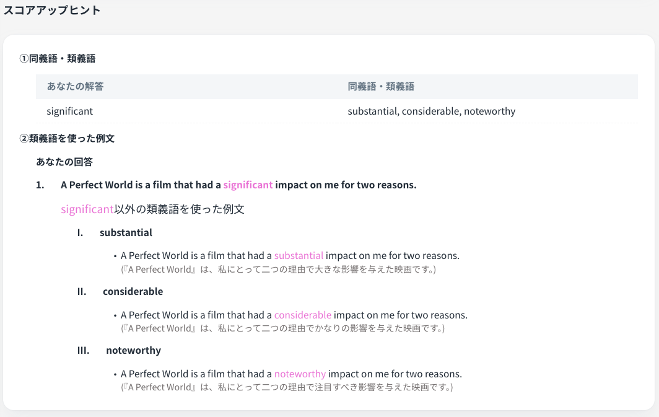Click the pink 'significant' in the bold answer sentence
Image resolution: width=659 pixels, height=417 pixels.
click(248, 185)
